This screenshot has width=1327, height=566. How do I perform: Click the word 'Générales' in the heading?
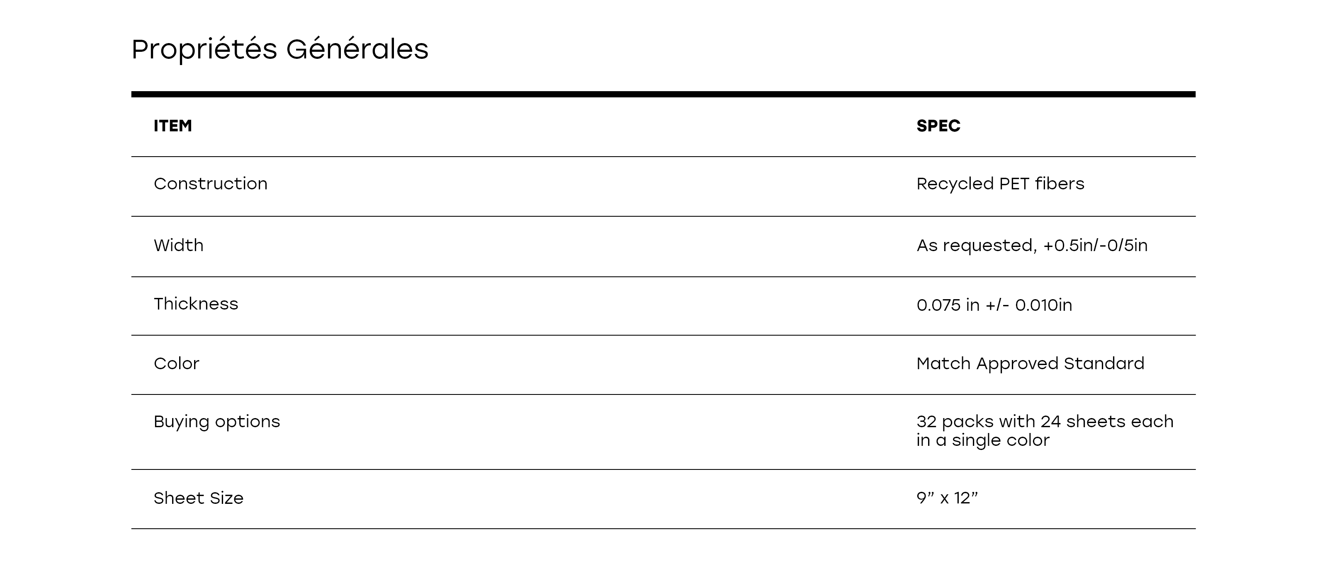(357, 50)
